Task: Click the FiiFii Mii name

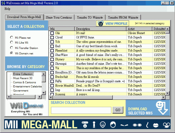Action: [58, 81]
